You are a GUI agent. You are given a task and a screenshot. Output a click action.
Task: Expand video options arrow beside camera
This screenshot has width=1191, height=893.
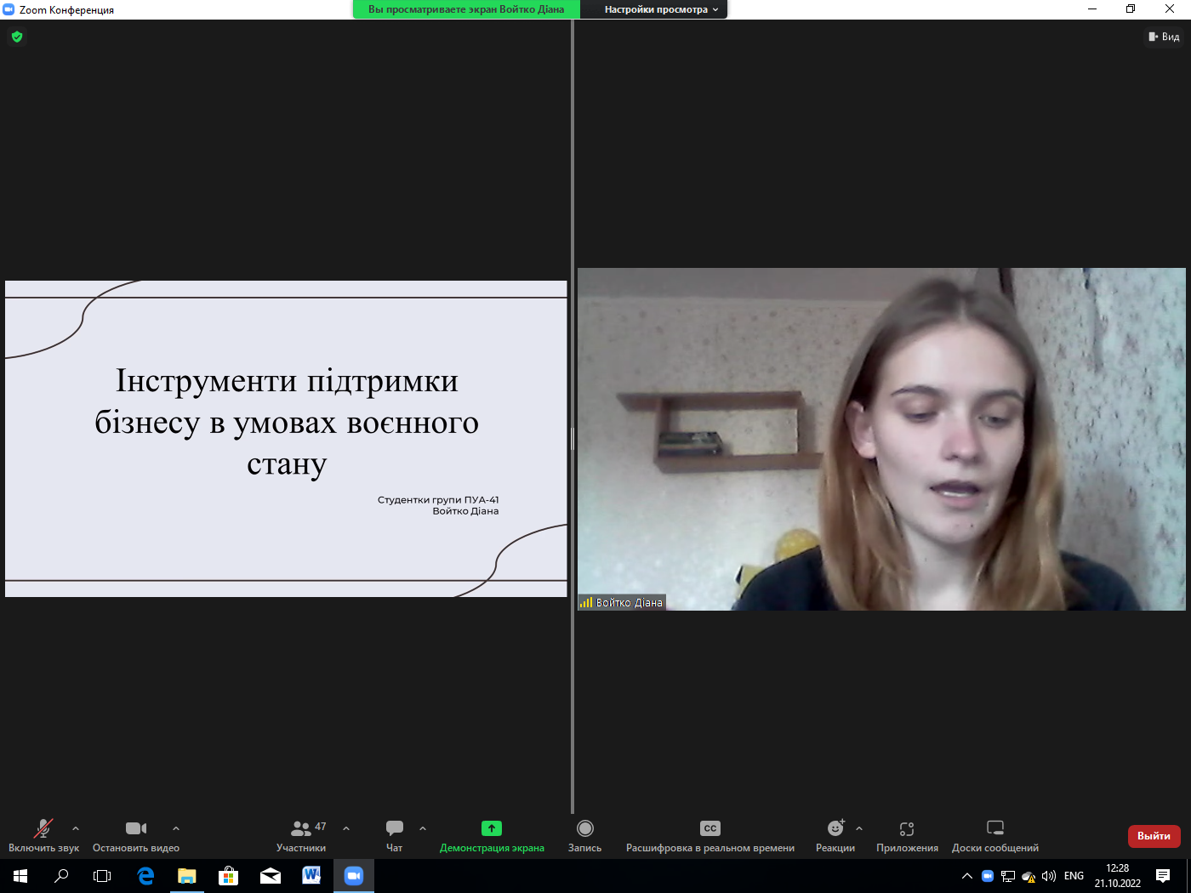click(176, 828)
